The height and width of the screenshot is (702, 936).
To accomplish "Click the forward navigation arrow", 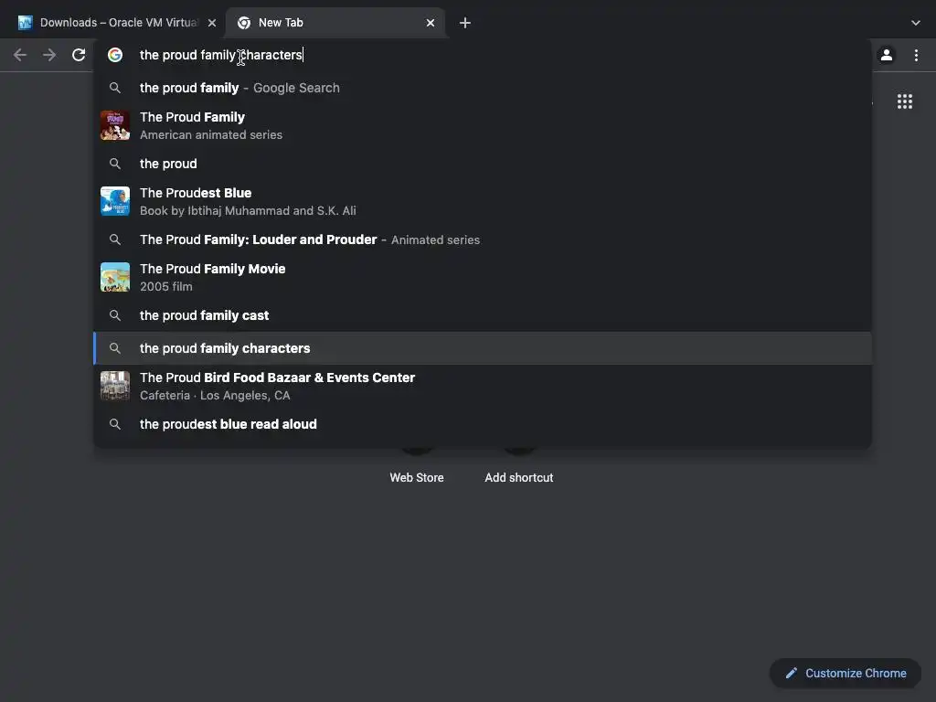I will pyautogui.click(x=49, y=55).
